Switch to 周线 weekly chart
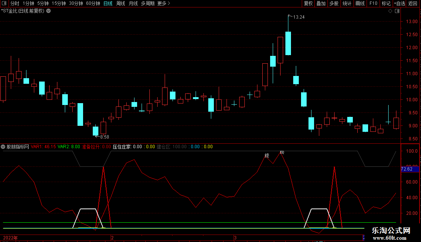The width and height of the screenshot is (421, 242). 121,3
